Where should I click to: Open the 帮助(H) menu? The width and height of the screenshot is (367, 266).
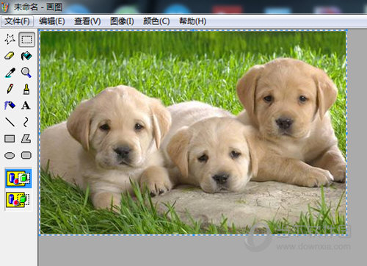[x=192, y=21]
